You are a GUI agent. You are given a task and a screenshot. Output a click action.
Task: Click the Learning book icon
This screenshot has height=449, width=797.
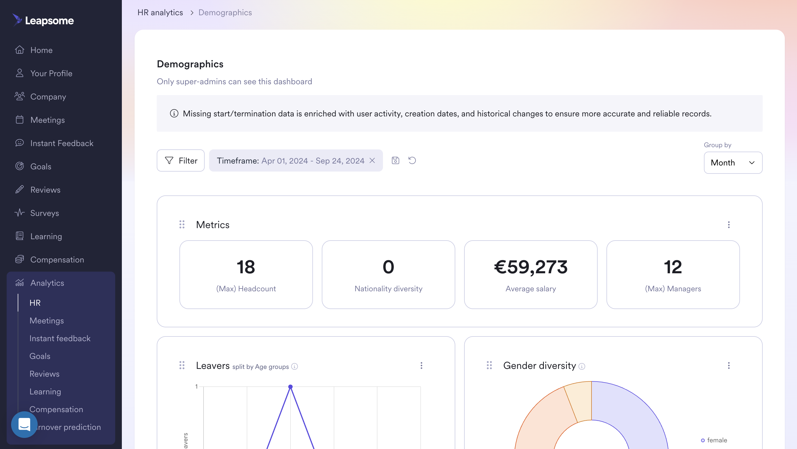coord(19,236)
